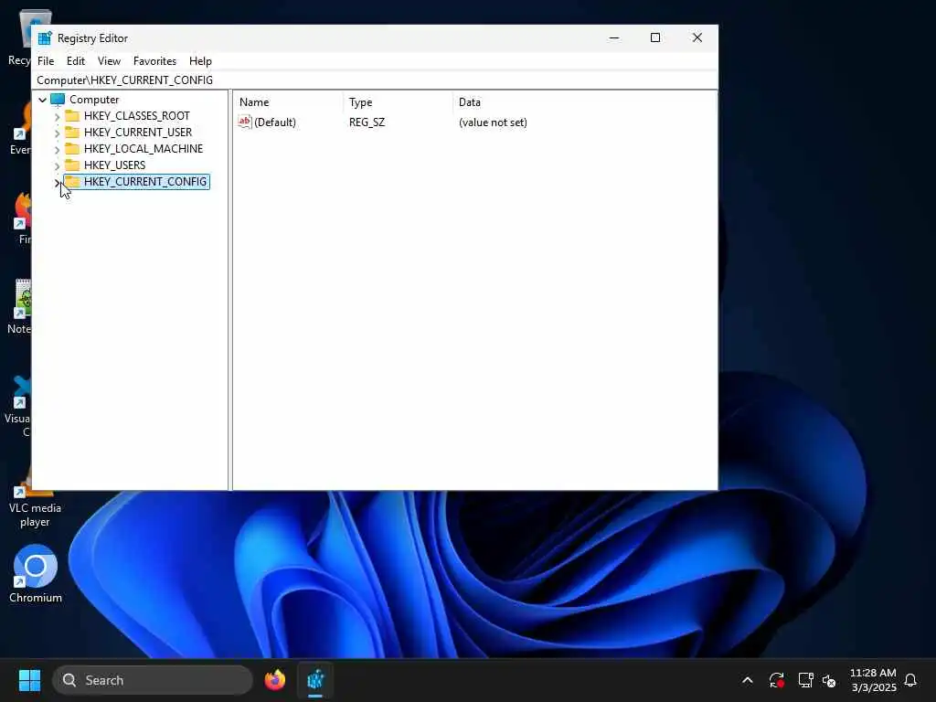Click the network tray icon
The height and width of the screenshot is (702, 936).
pos(805,680)
